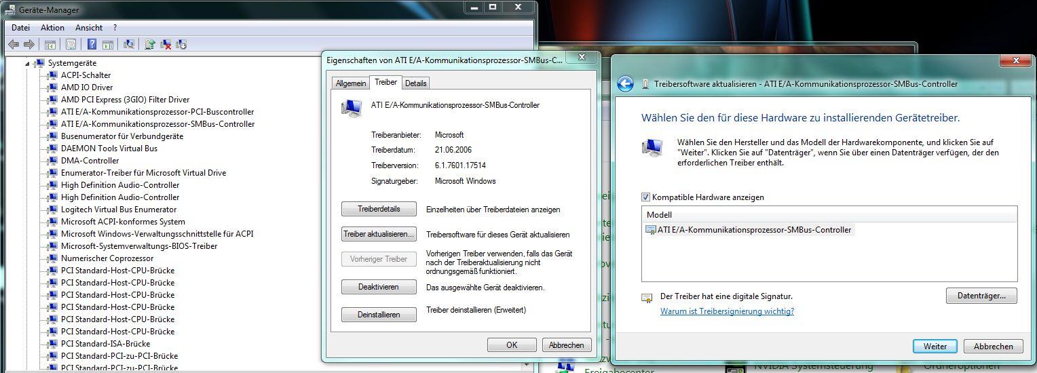Click Abbrechen in the driver update wizard
Viewport: 1037px width, 373px height.
coord(994,346)
